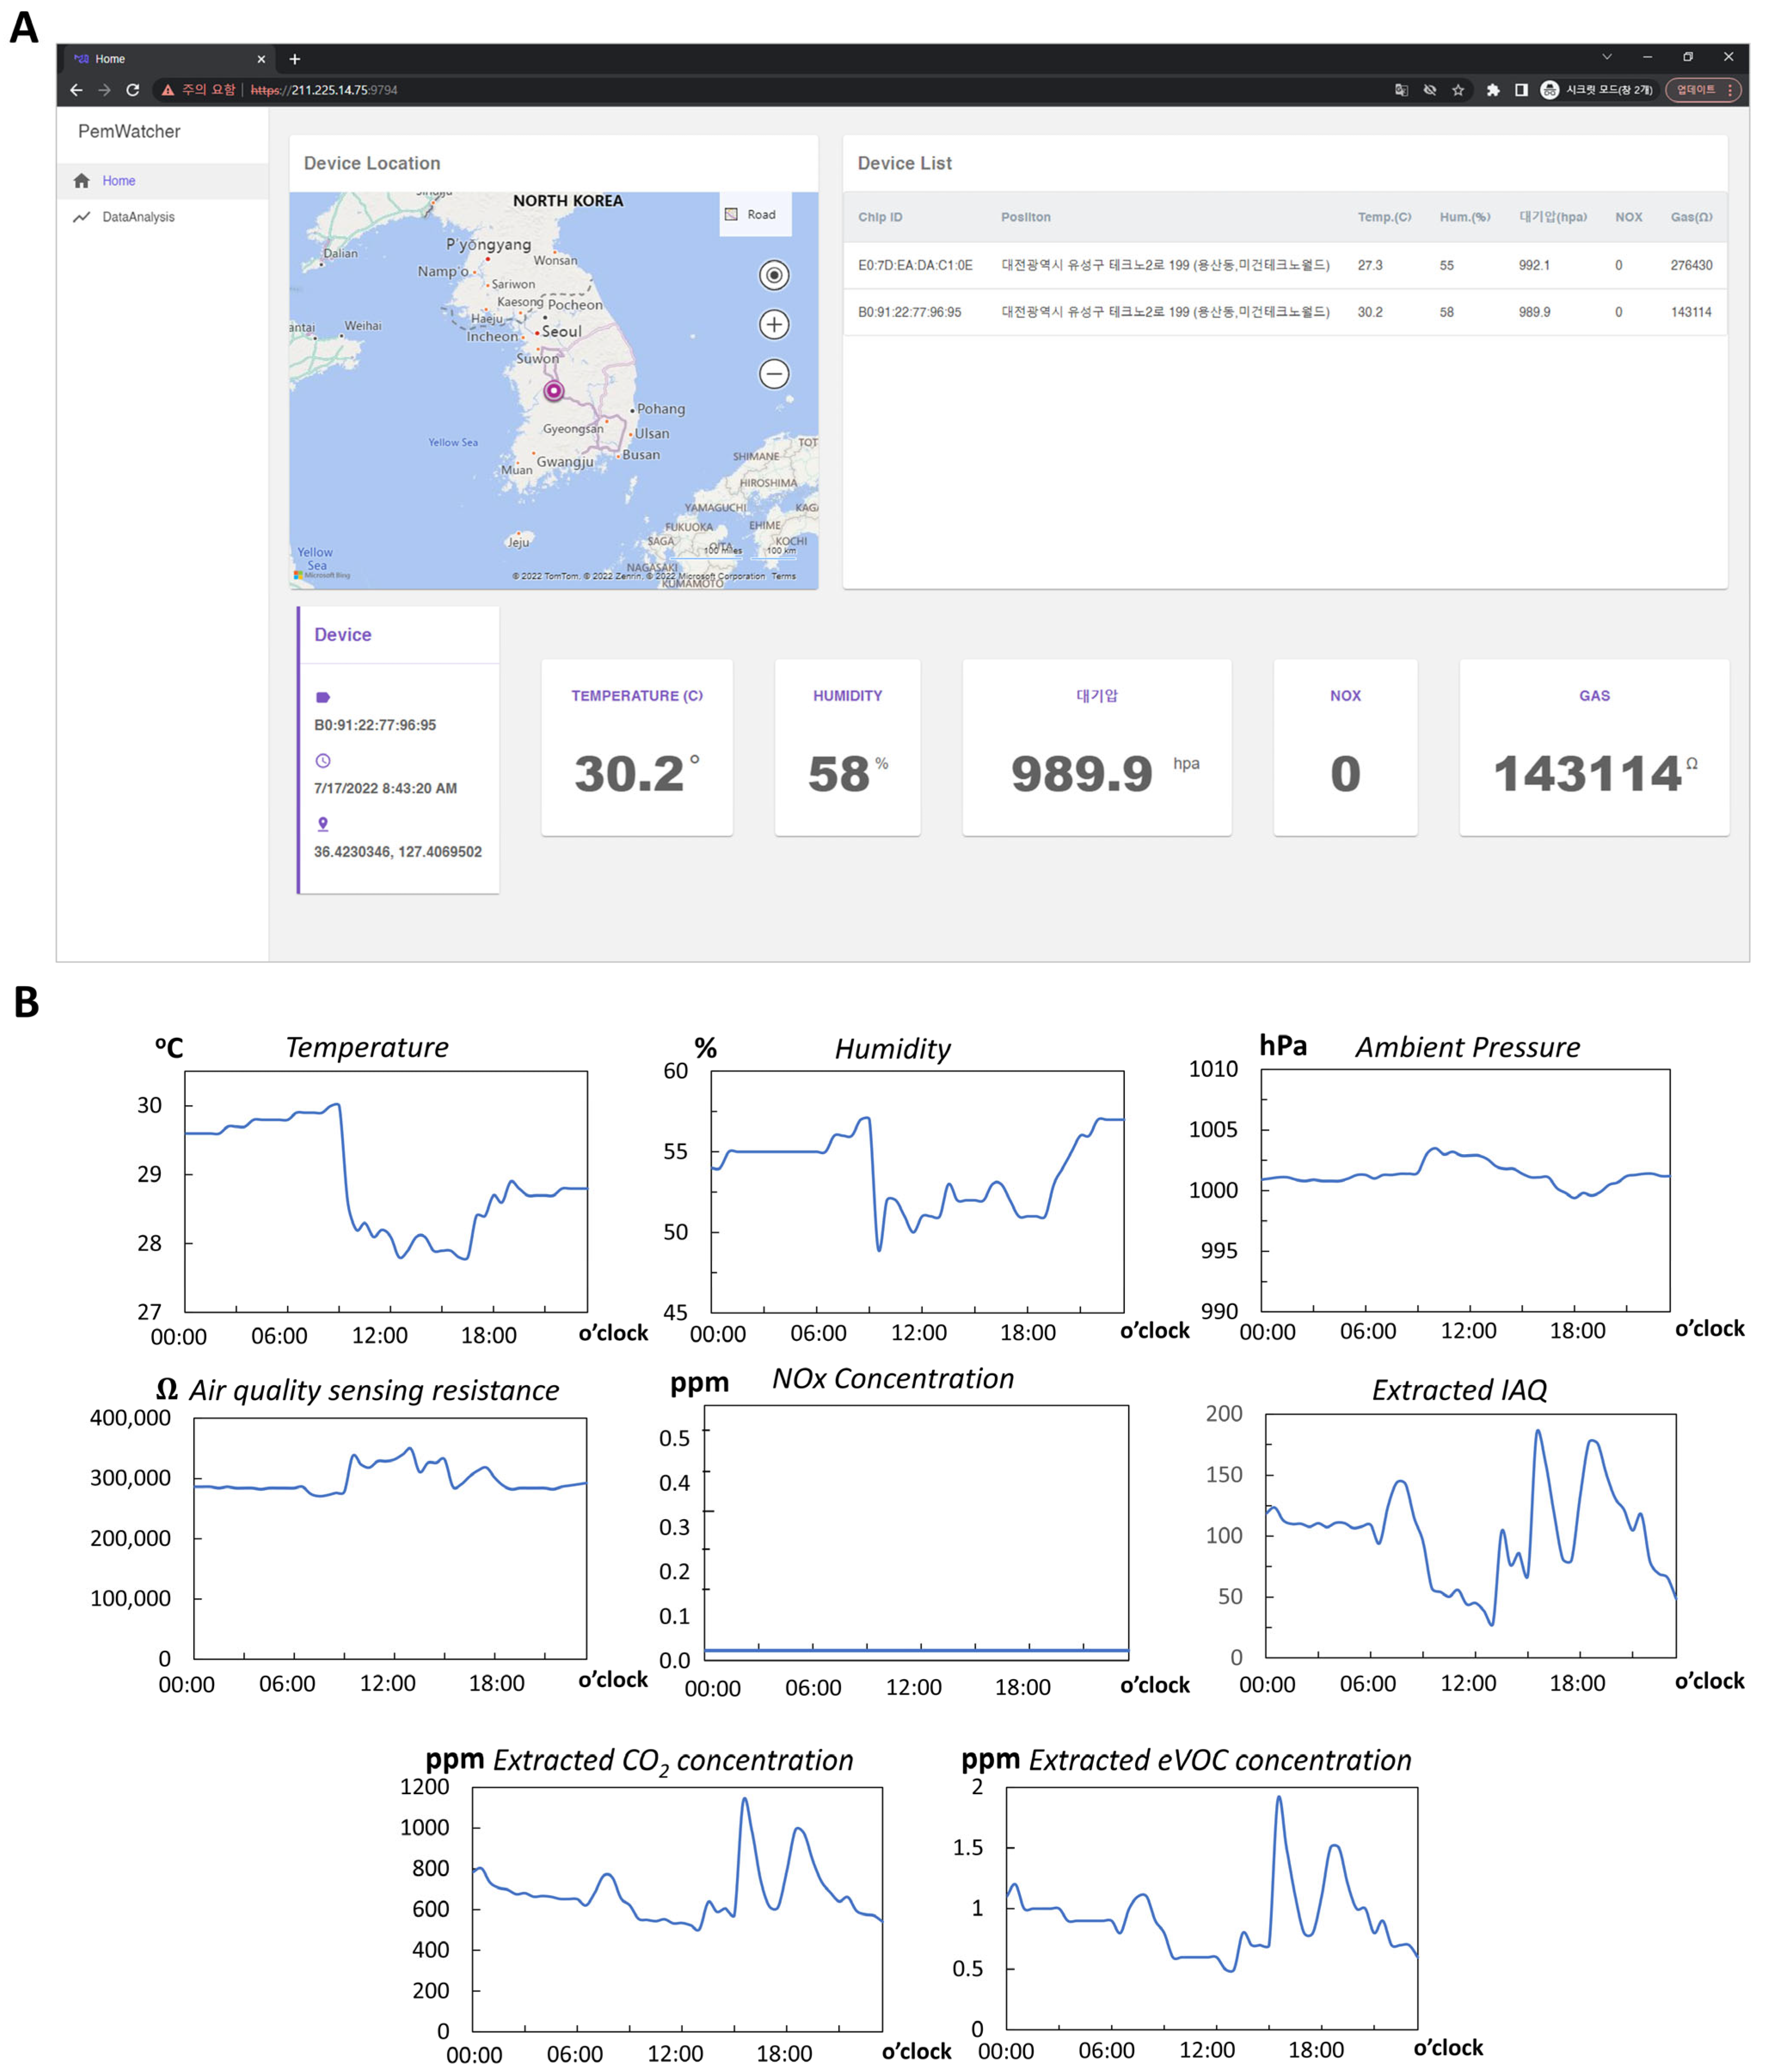Reload the page with refresh icon

132,90
